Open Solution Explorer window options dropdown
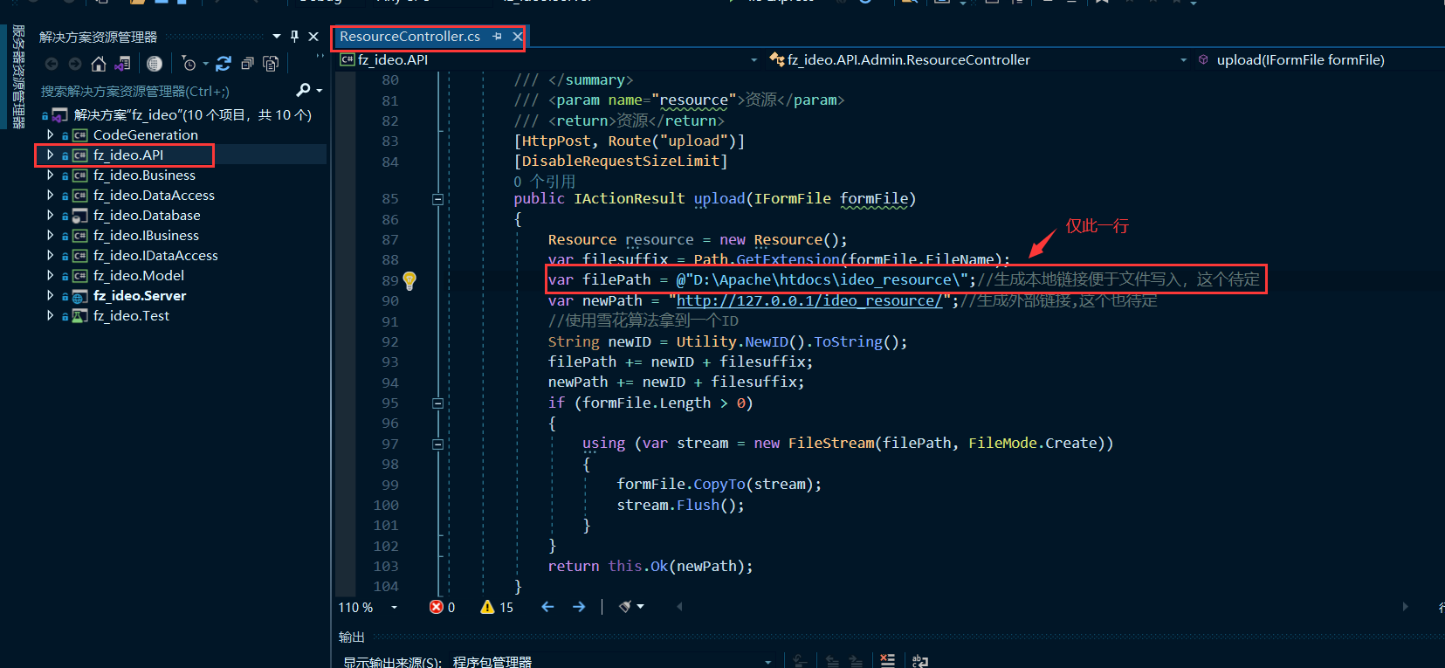Image resolution: width=1445 pixels, height=668 pixels. [276, 37]
